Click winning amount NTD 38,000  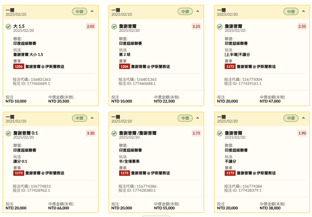coord(270,208)
